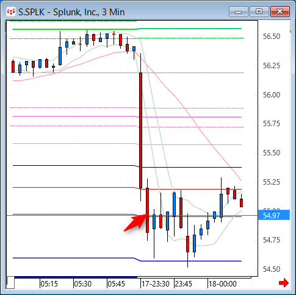Screen dimensions: 296x295
Task: Minimize the S.SPLK chart window
Action: pyautogui.click(x=239, y=12)
